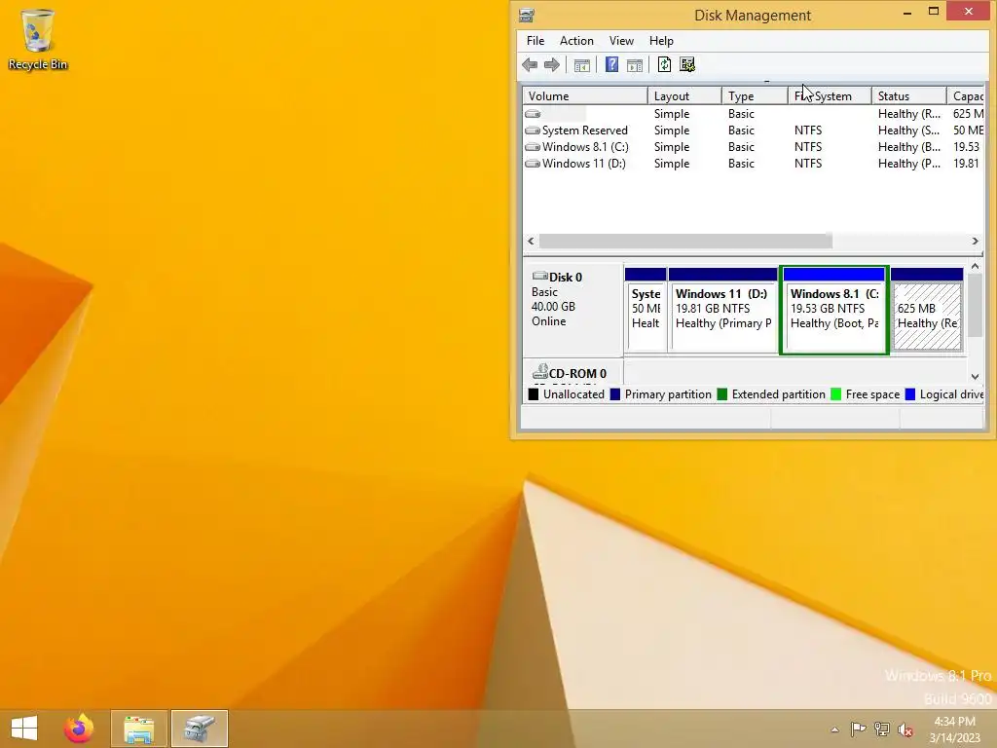Image resolution: width=997 pixels, height=748 pixels.
Task: Open the taskbar clock showing 4:34 PM
Action: click(x=954, y=729)
